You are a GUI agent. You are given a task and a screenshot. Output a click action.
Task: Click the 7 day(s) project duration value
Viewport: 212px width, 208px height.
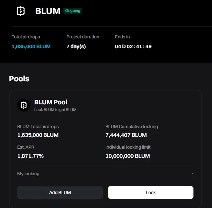[x=76, y=46]
